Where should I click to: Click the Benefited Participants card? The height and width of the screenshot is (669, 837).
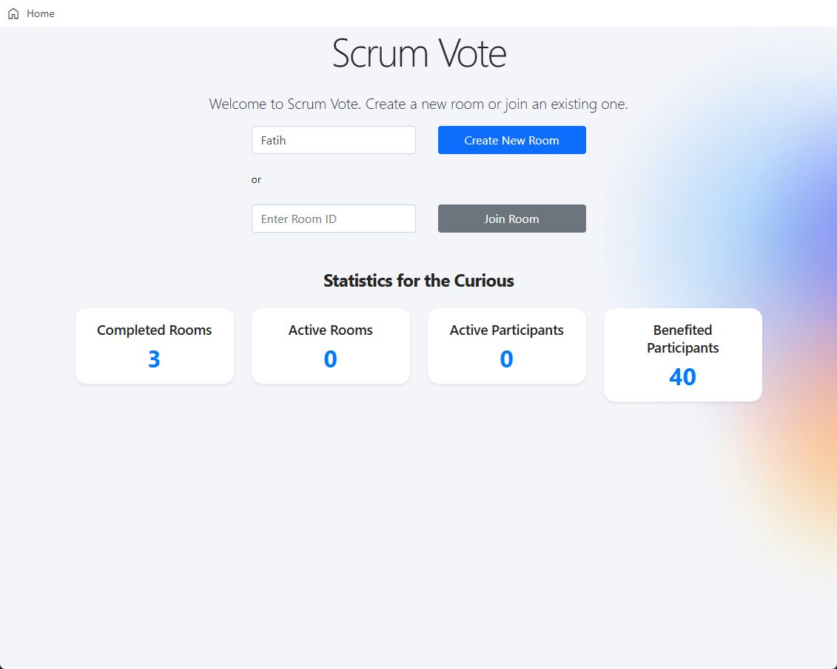[x=682, y=355]
